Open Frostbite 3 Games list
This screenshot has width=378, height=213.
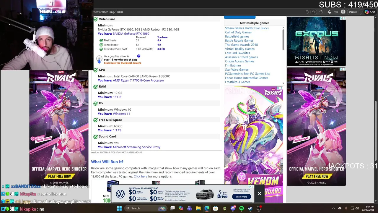click(238, 82)
